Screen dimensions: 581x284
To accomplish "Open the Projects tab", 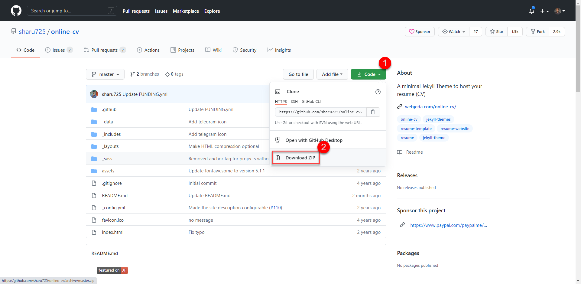I will click(182, 50).
